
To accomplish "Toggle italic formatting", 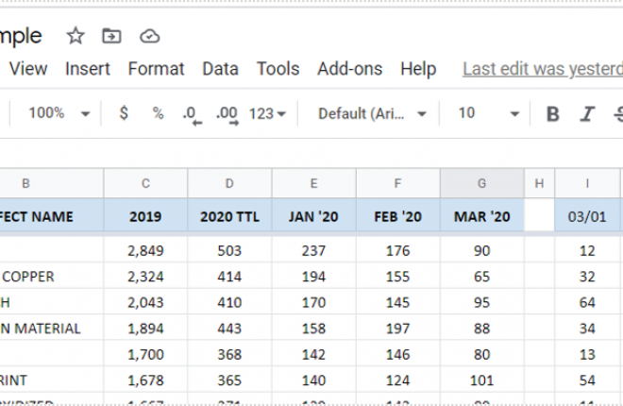I will [x=587, y=114].
